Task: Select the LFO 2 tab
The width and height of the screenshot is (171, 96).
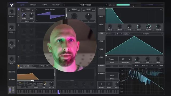Action: tap(101, 41)
